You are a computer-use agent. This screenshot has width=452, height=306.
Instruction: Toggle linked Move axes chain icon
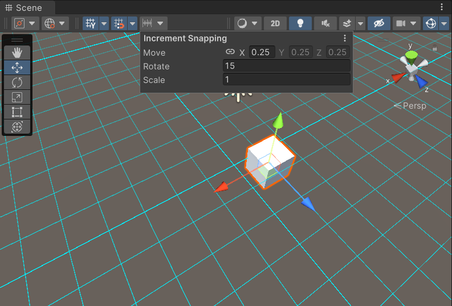click(230, 52)
